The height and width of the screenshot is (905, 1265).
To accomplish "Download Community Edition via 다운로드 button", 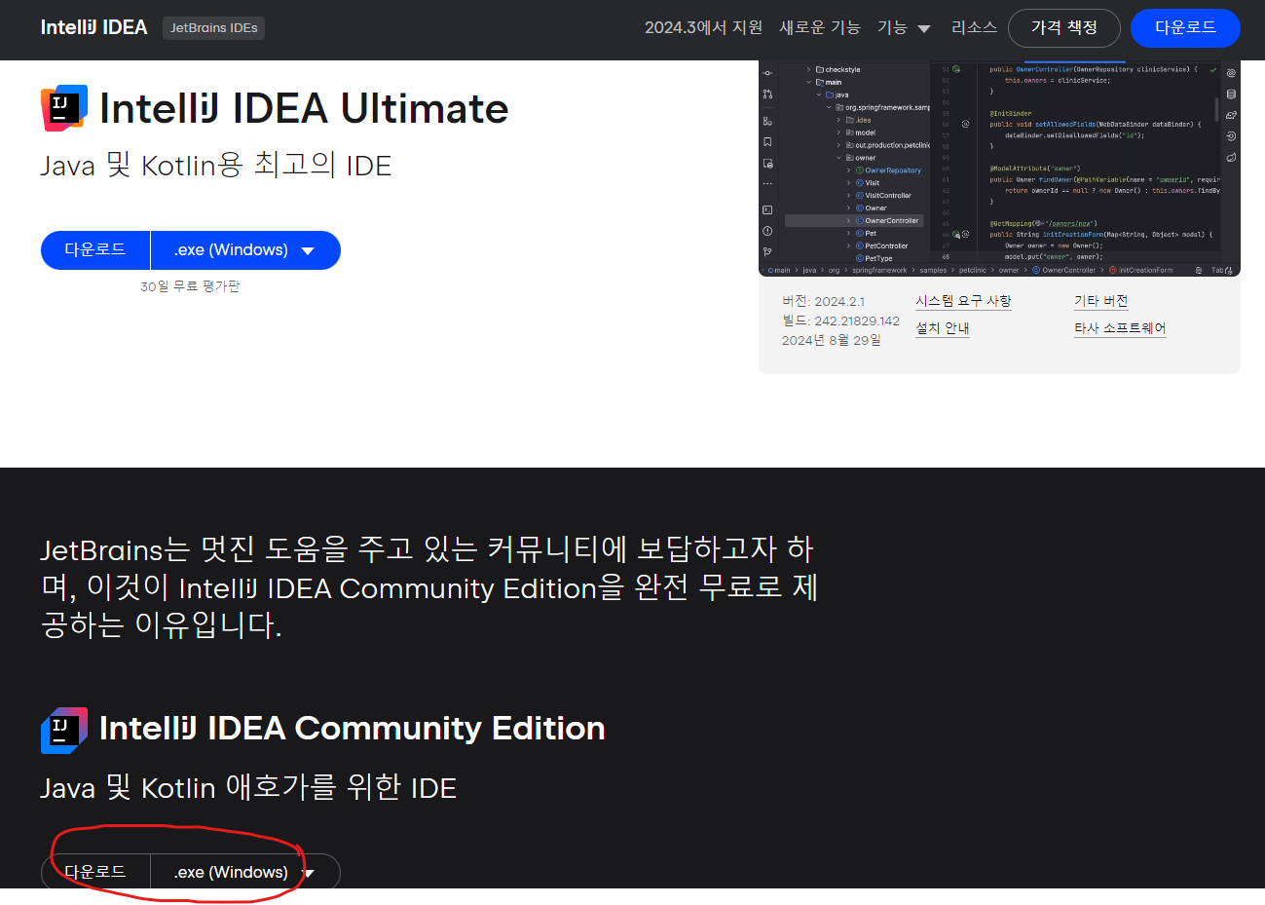I will 95,872.
